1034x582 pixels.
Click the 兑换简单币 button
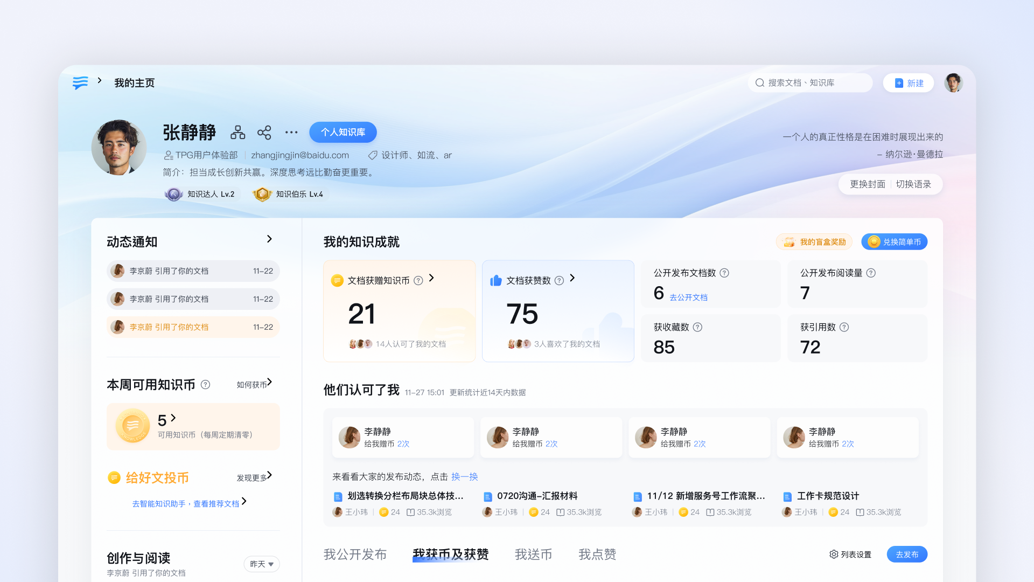(x=894, y=242)
